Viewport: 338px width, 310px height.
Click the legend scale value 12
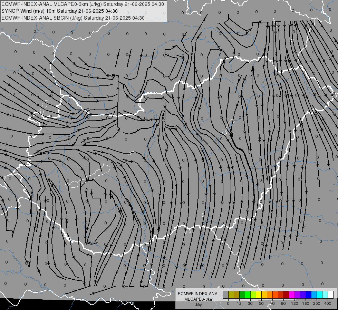(239, 303)
